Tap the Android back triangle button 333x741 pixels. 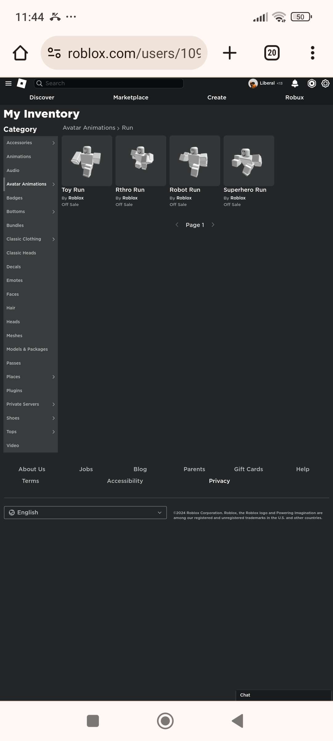pos(238,721)
